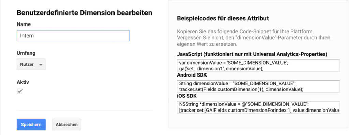The width and height of the screenshot is (351, 135).
Task: Toggle the Aktiv checkbox
Action: coord(20,91)
